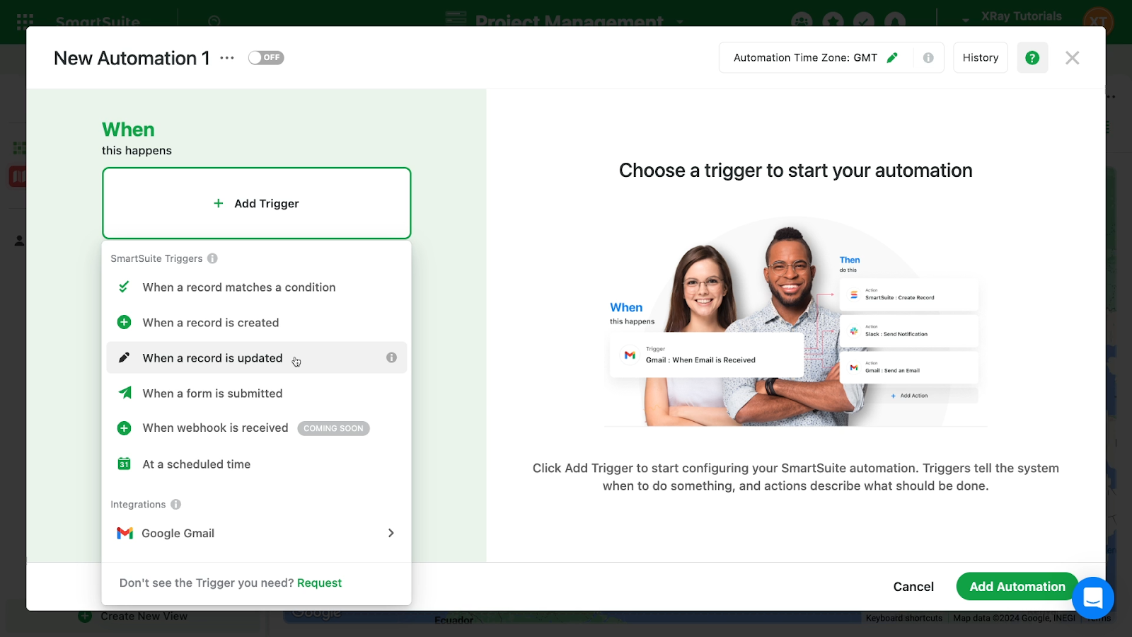Click Automation Time Zone: GMT label
This screenshot has width=1132, height=637.
pos(805,58)
